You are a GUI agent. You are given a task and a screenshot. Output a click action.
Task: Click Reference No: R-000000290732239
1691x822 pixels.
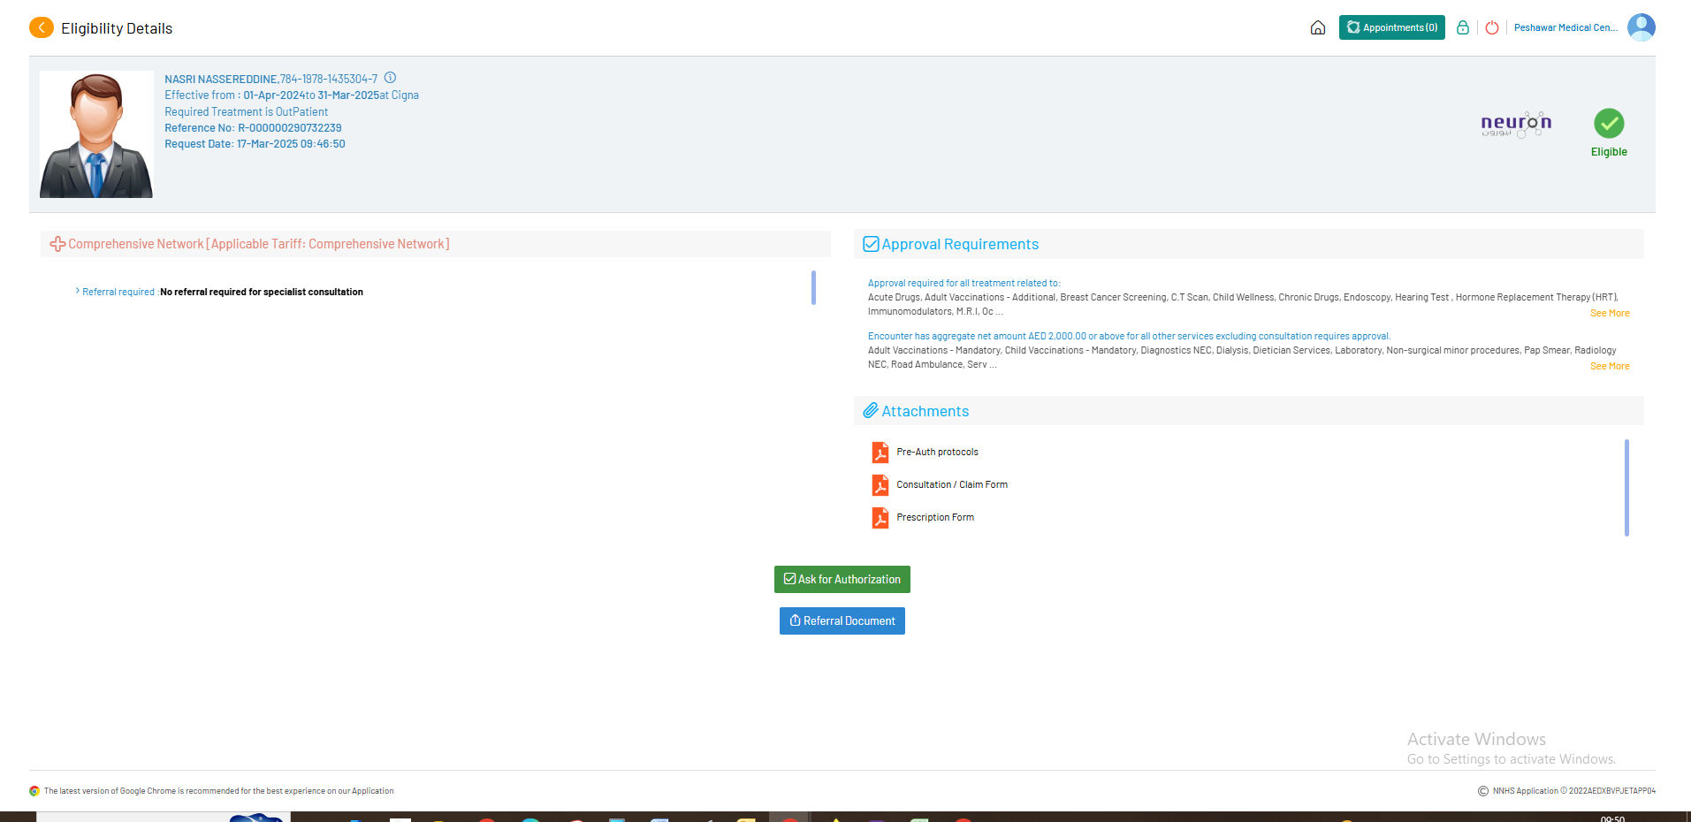253,127
